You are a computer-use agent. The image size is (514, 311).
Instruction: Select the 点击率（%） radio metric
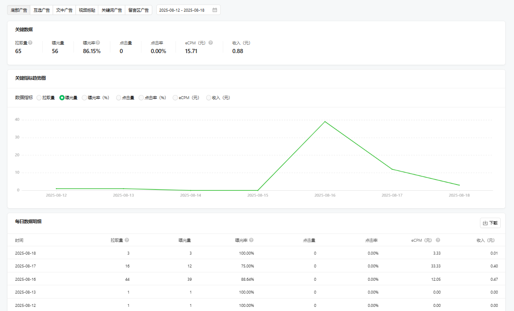(x=141, y=98)
